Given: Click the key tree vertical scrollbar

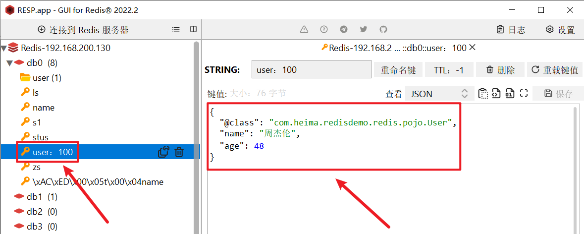Looking at the screenshot, I should pyautogui.click(x=197, y=138).
